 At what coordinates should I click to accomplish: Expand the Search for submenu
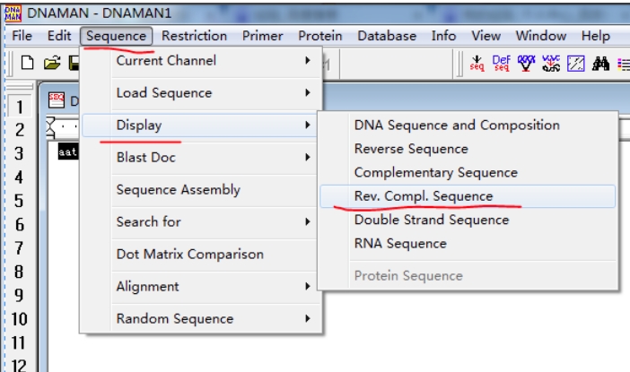click(x=201, y=222)
